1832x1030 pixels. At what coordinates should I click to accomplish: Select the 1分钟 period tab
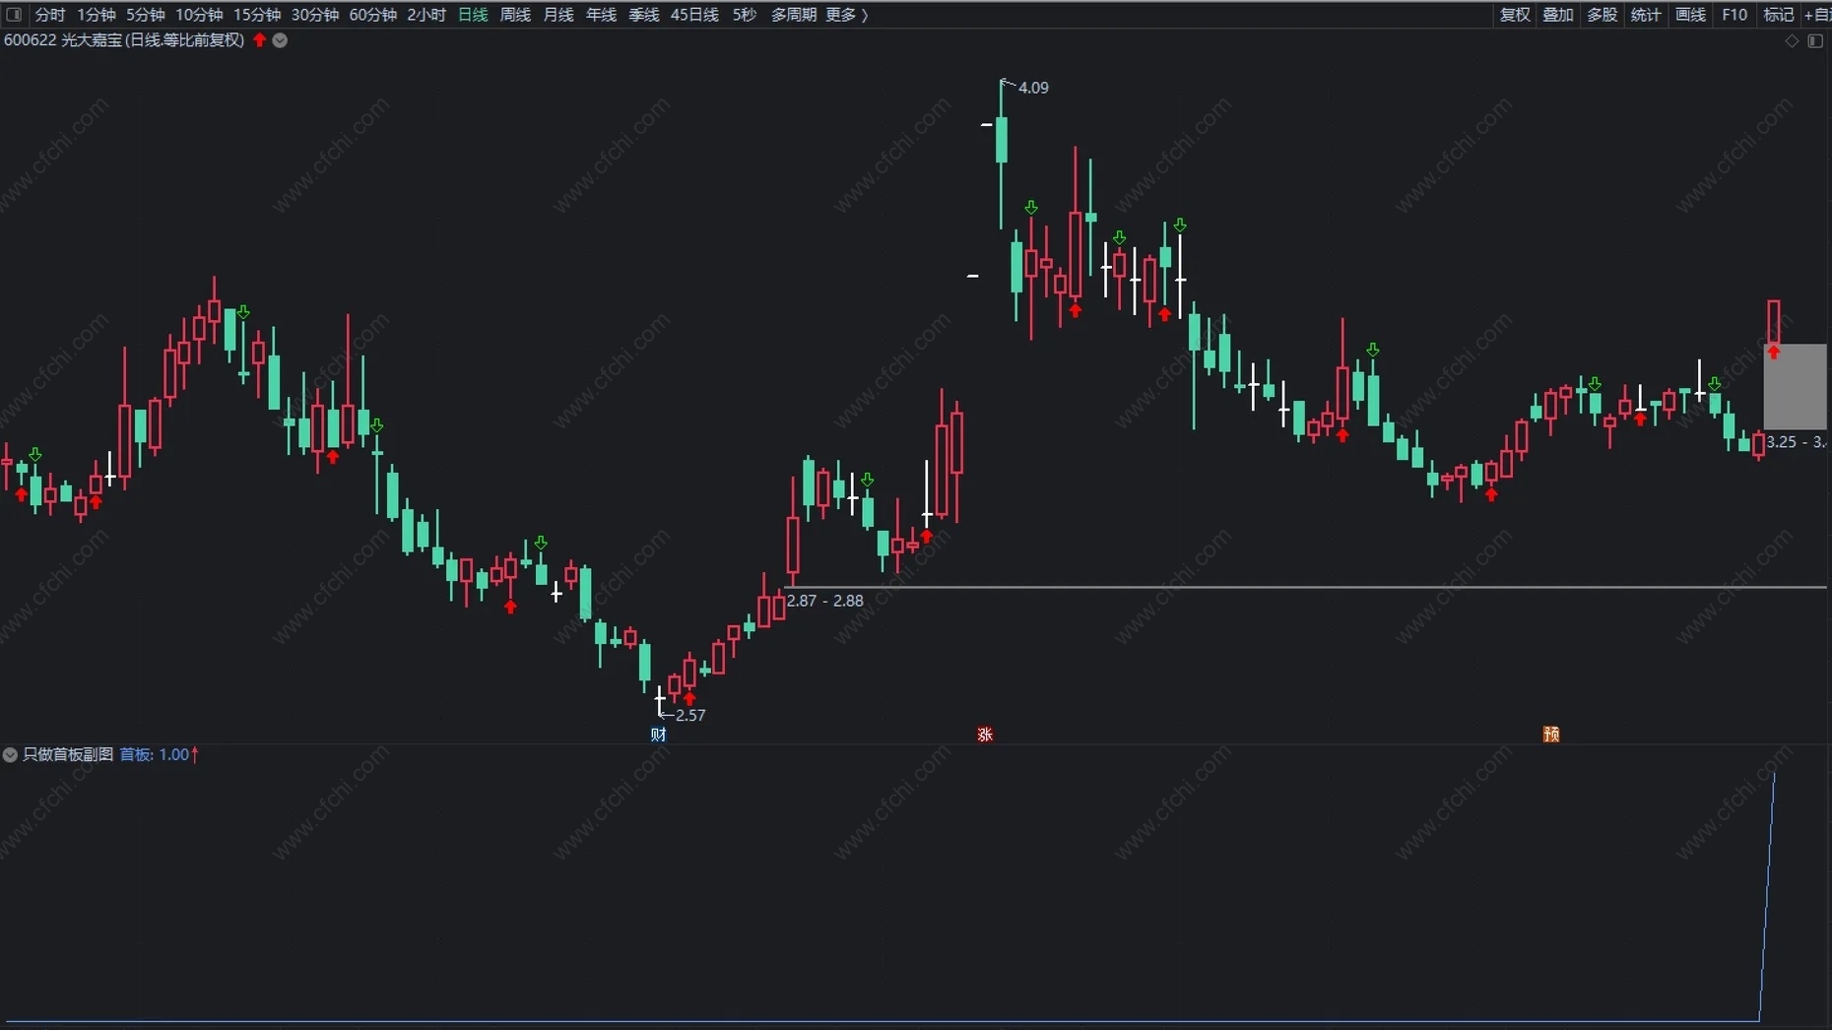click(x=97, y=15)
